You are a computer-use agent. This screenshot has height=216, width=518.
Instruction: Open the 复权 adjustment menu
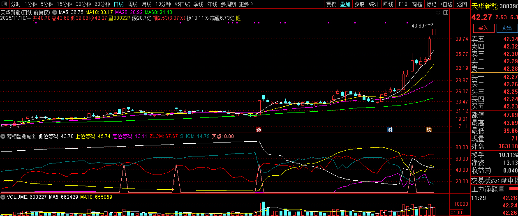click(x=331, y=4)
